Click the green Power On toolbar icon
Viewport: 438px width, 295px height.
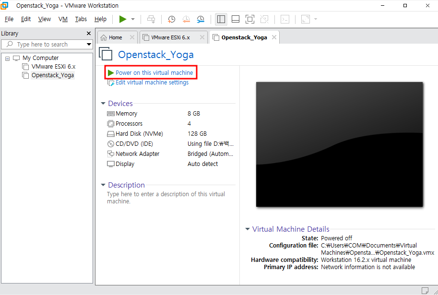tap(123, 19)
